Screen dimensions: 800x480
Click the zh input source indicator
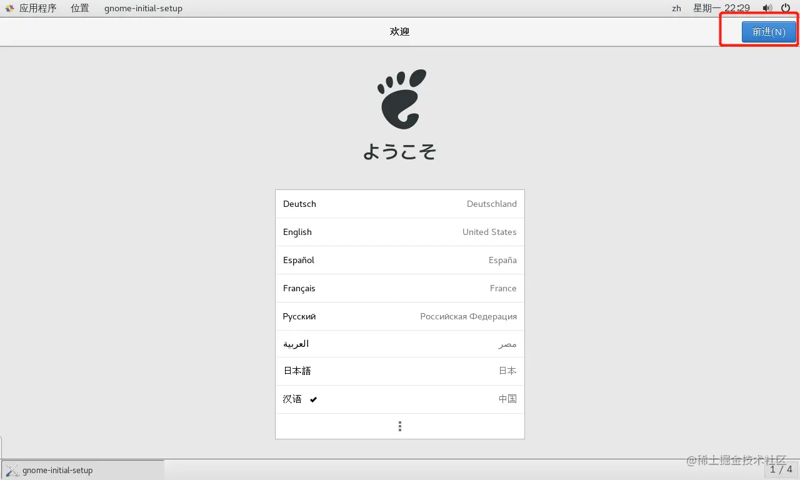(x=676, y=8)
